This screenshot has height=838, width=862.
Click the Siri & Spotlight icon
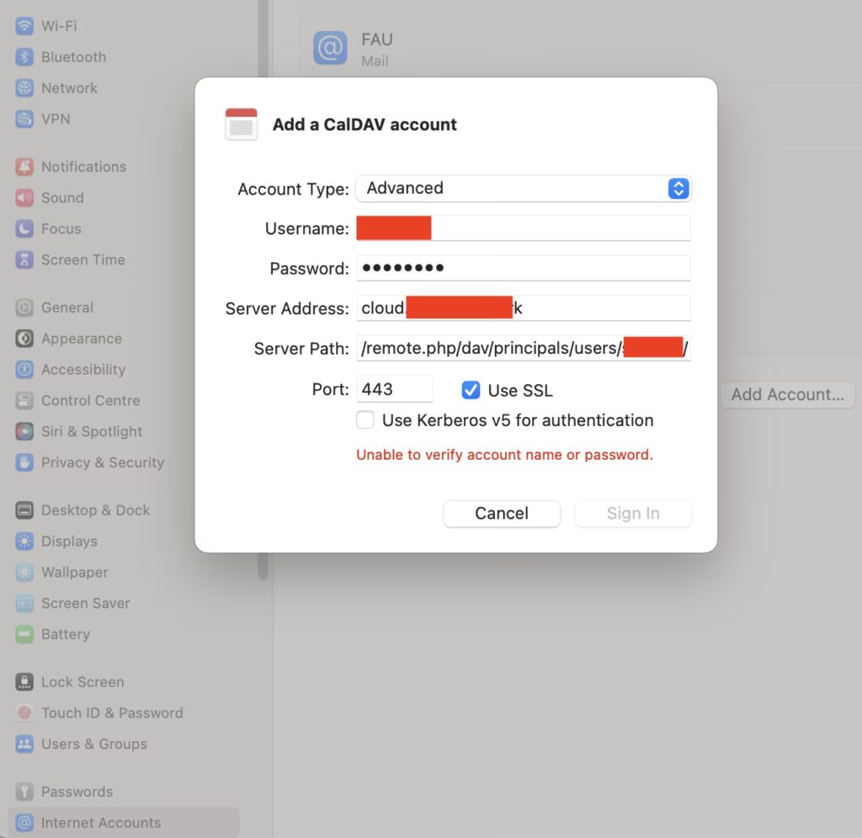click(24, 432)
